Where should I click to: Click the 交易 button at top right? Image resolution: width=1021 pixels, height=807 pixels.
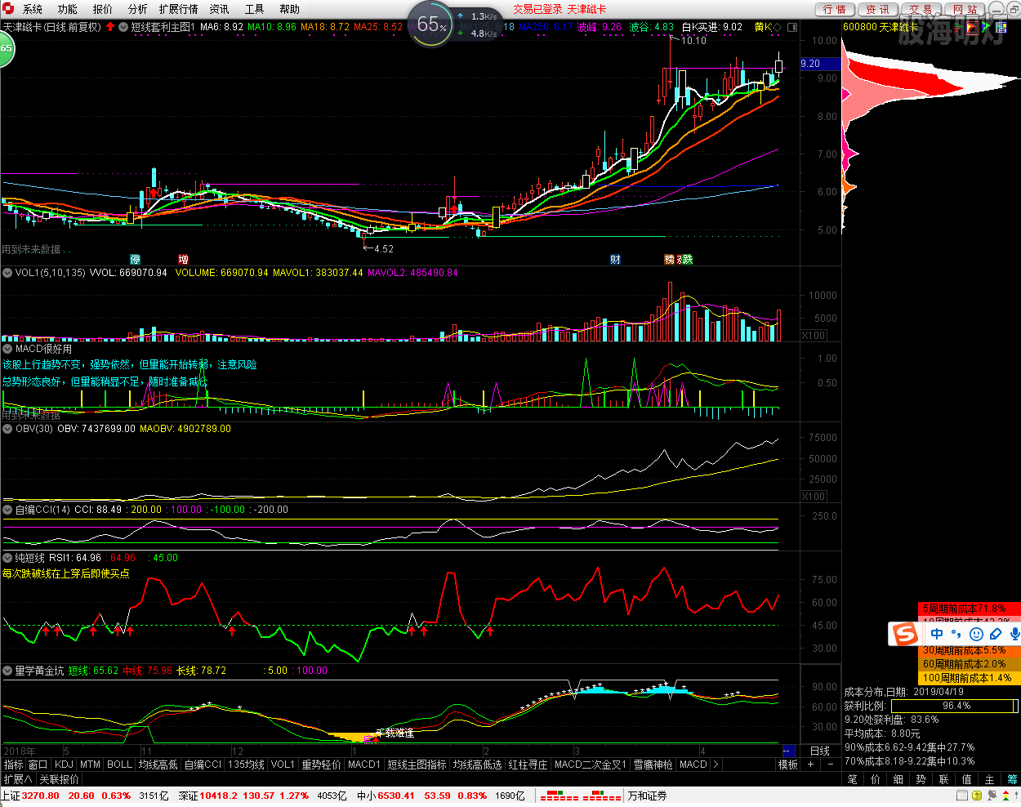tap(921, 9)
